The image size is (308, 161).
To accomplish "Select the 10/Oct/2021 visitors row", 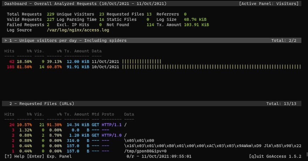I will 153,67.
